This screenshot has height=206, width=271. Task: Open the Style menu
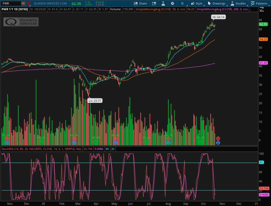point(197,3)
